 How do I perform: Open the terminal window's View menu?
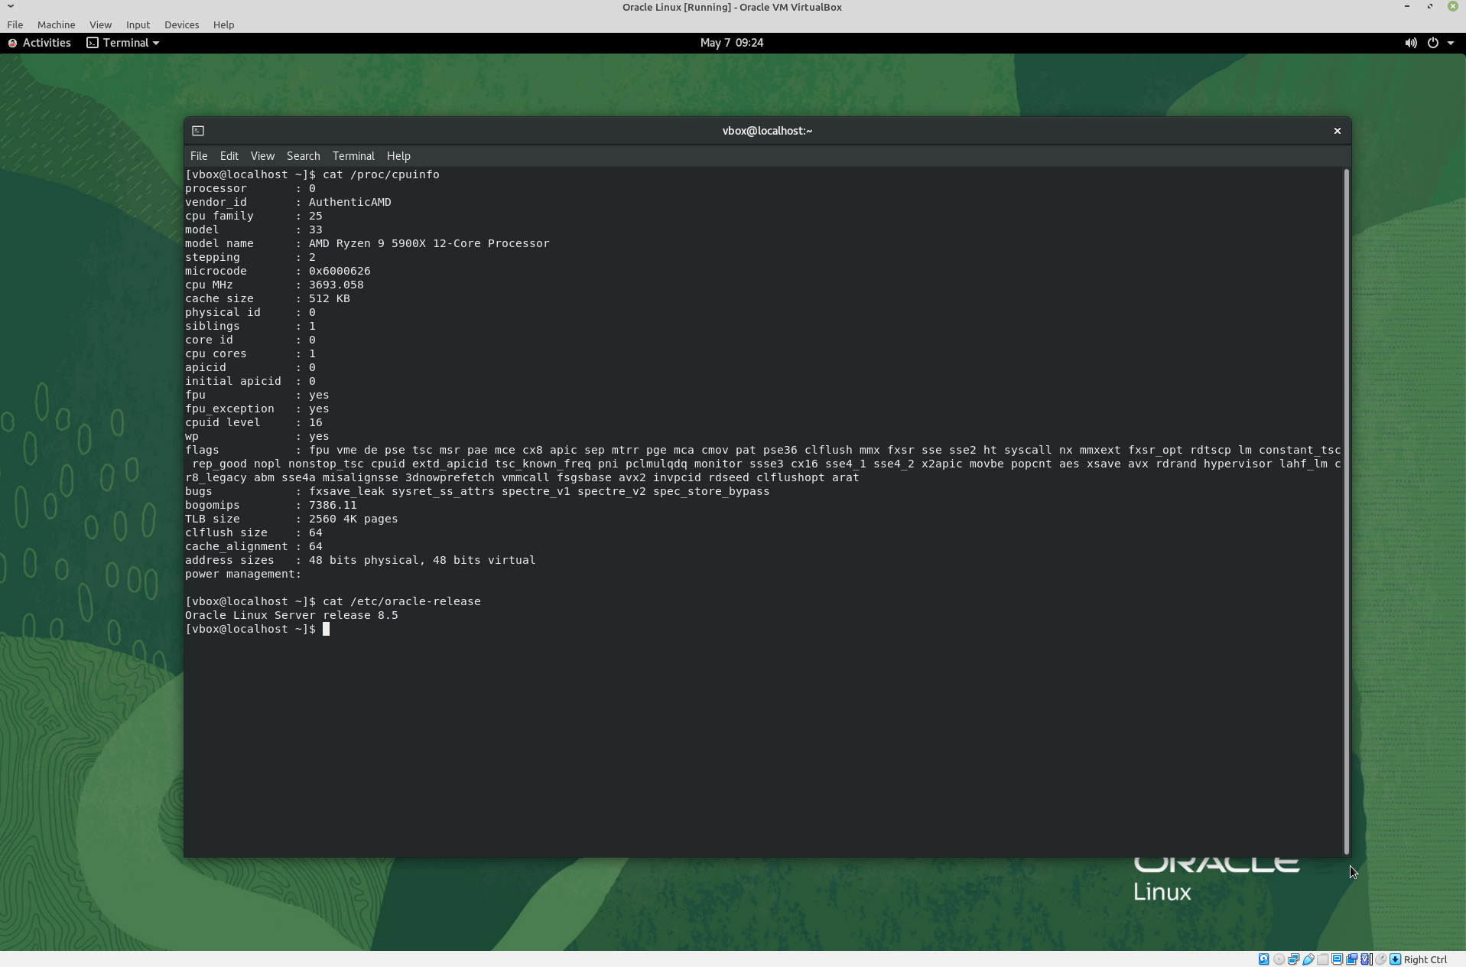point(262,156)
